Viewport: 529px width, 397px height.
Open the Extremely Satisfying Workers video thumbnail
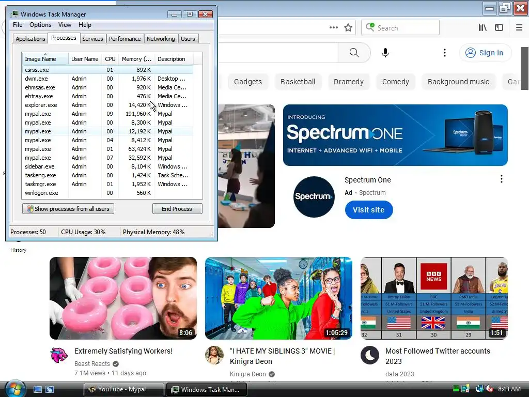click(x=123, y=298)
